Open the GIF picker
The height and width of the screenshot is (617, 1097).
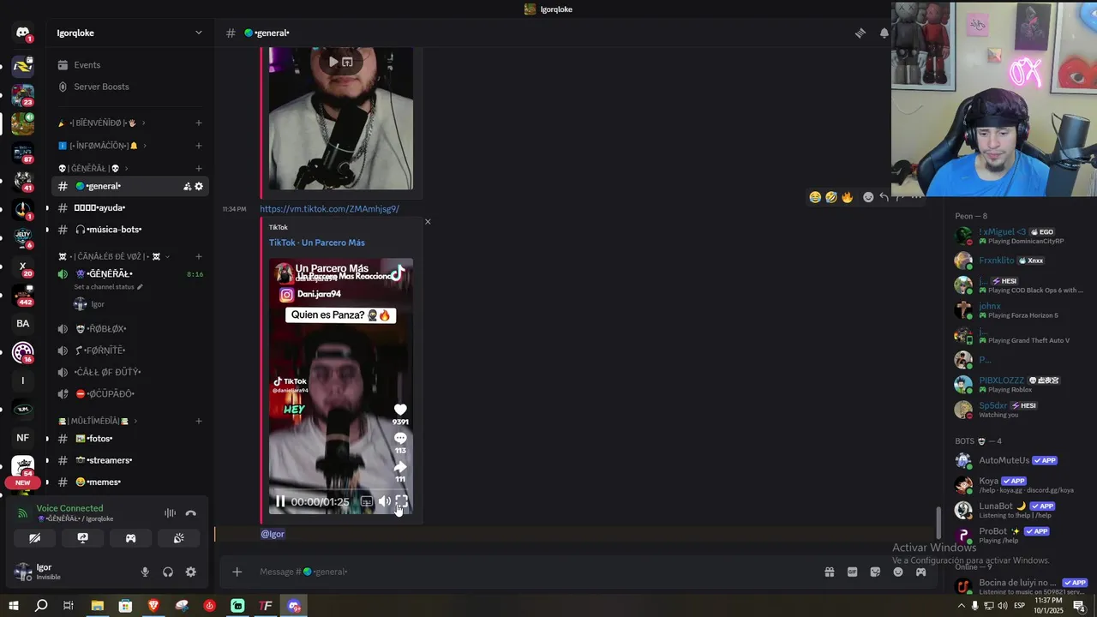(x=852, y=572)
